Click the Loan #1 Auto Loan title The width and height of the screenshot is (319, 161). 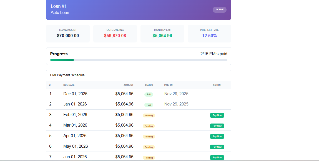59,9
